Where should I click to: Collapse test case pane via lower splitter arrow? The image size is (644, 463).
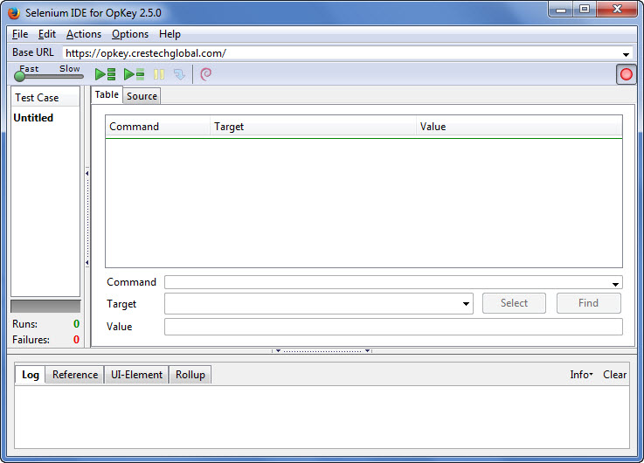[87, 263]
